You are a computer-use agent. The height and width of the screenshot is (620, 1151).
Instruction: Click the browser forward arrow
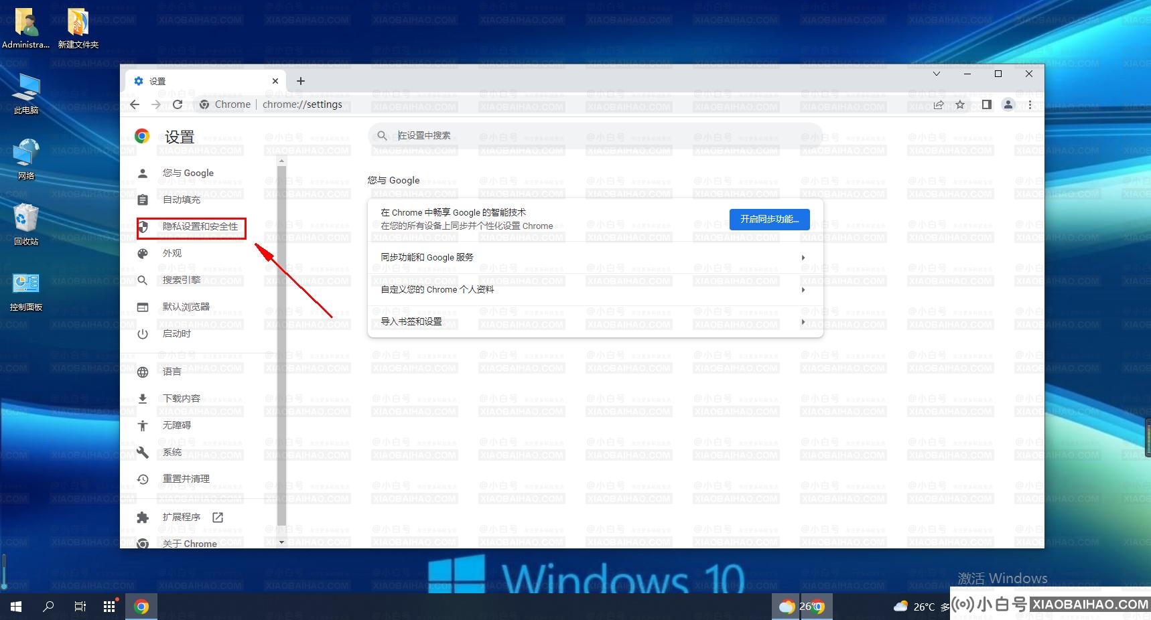(156, 104)
